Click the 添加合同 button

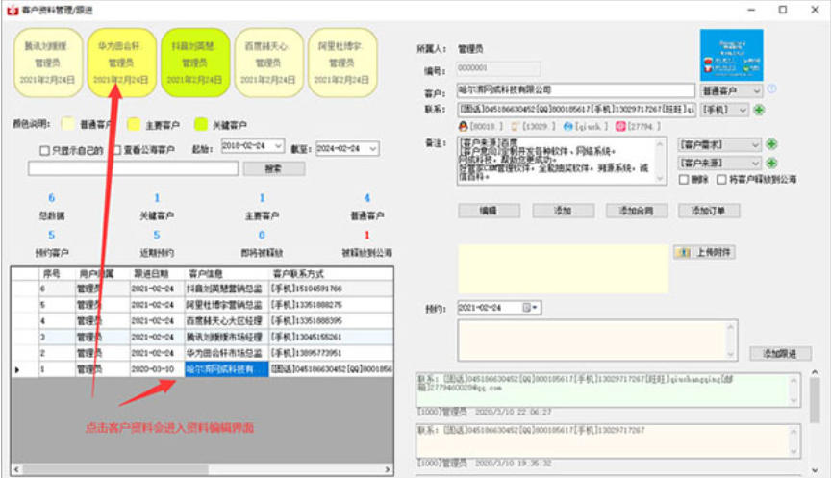pyautogui.click(x=638, y=211)
